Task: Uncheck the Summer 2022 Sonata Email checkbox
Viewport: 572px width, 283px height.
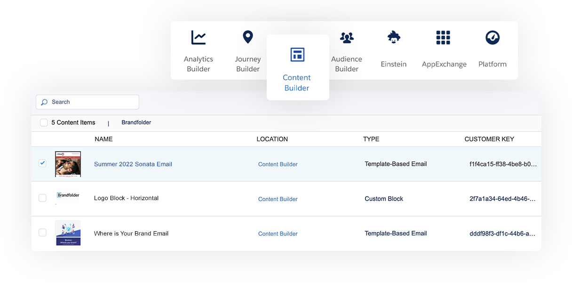Action: (x=42, y=163)
